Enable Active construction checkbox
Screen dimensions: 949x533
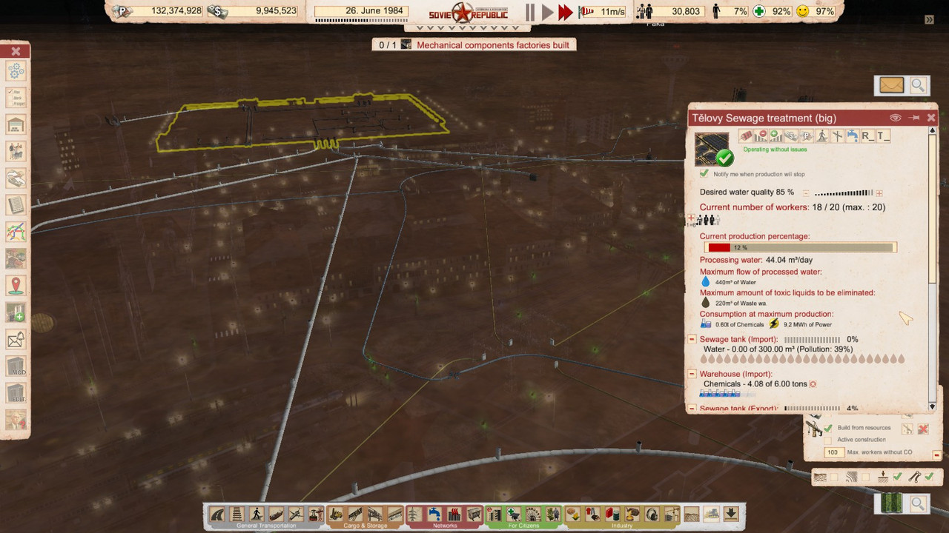pos(827,440)
